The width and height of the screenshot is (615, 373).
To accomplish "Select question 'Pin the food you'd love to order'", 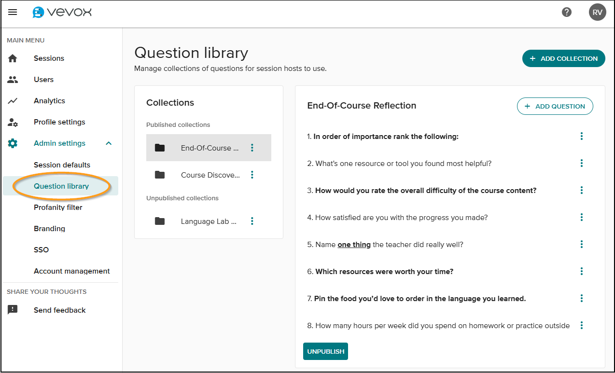I will tap(417, 299).
